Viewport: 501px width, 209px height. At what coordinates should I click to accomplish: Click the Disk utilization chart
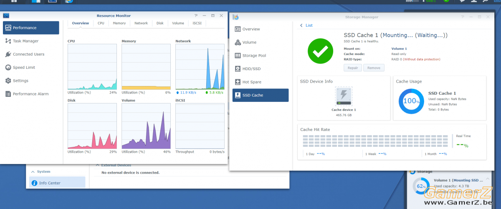click(x=92, y=126)
